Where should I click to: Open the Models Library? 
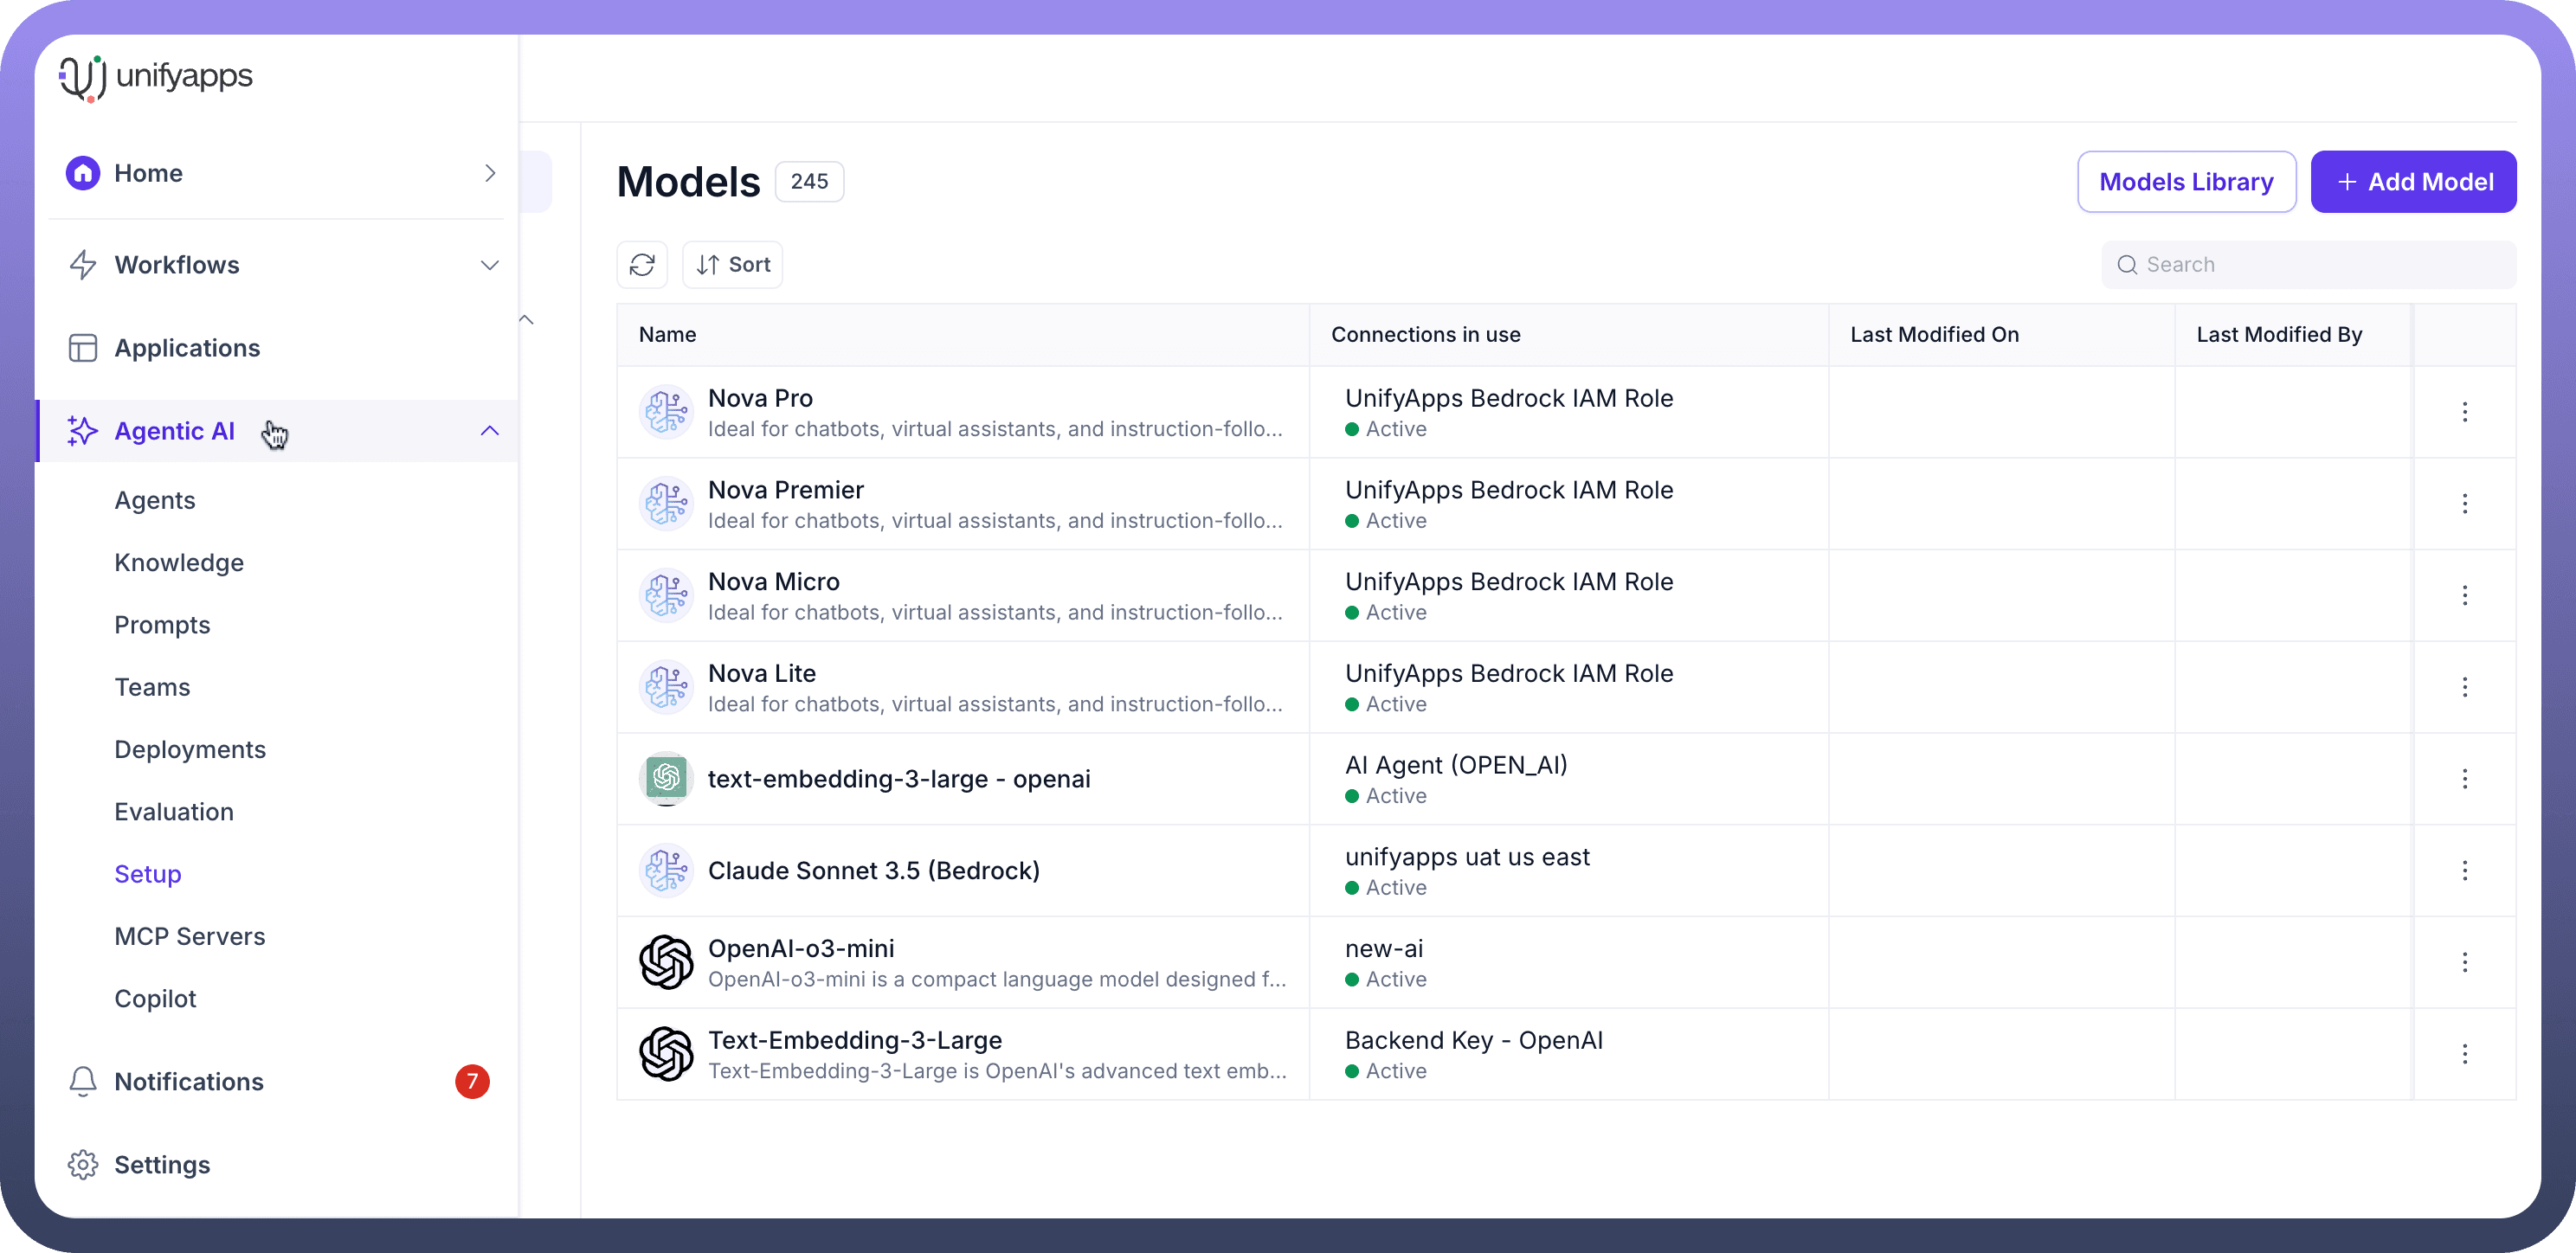coord(2186,182)
